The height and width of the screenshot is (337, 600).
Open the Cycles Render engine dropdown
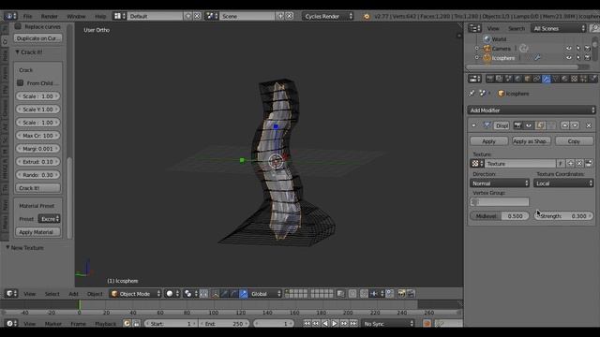click(328, 16)
